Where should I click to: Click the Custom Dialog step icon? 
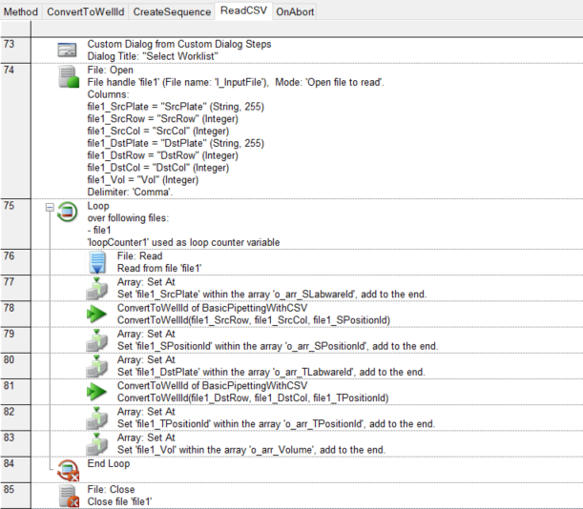pyautogui.click(x=67, y=50)
